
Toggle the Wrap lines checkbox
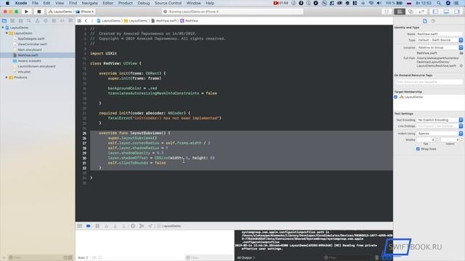pos(418,149)
